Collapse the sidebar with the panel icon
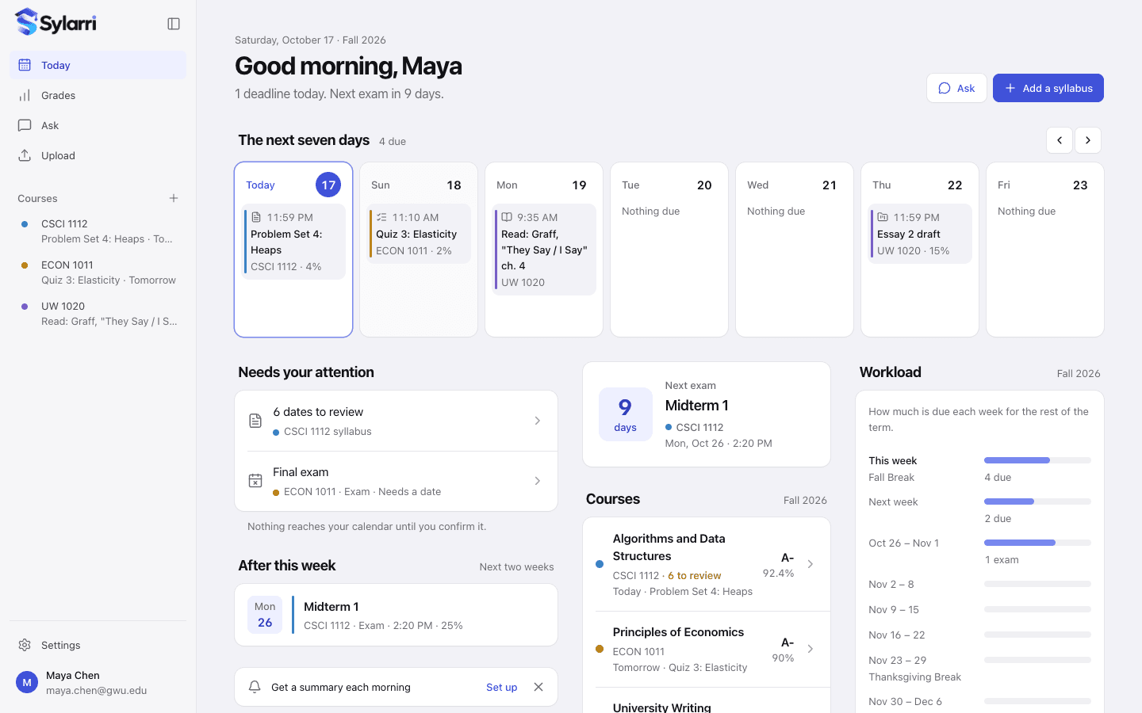 pyautogui.click(x=174, y=24)
